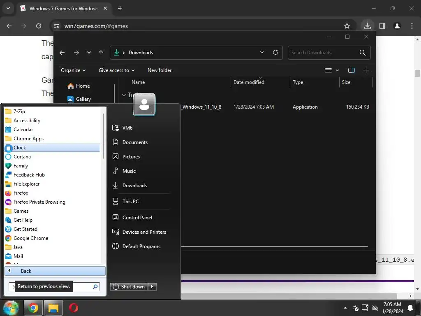421x316 pixels.
Task: Open the Chrome profile icon
Action: (x=397, y=26)
